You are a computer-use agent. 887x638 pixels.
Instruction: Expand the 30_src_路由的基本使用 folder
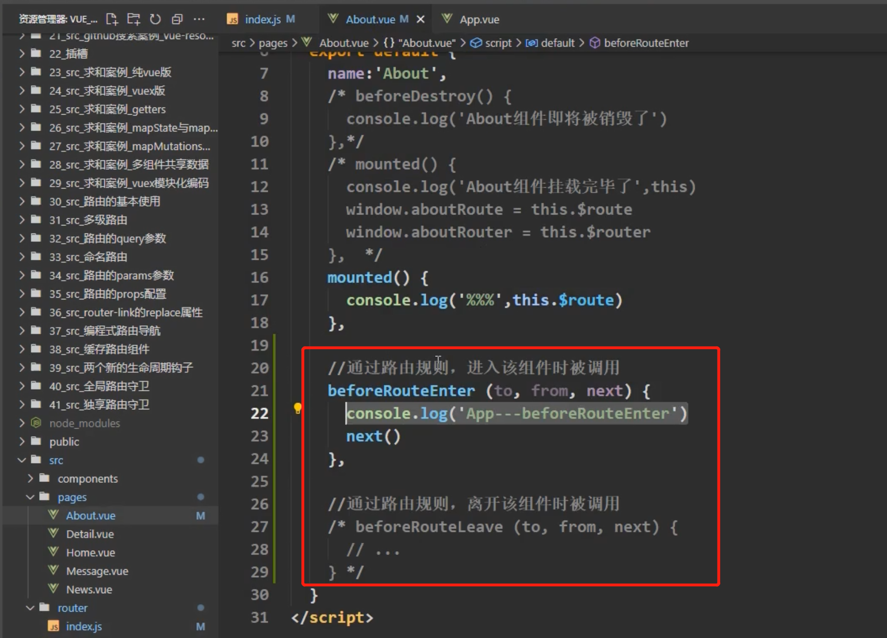pos(22,201)
